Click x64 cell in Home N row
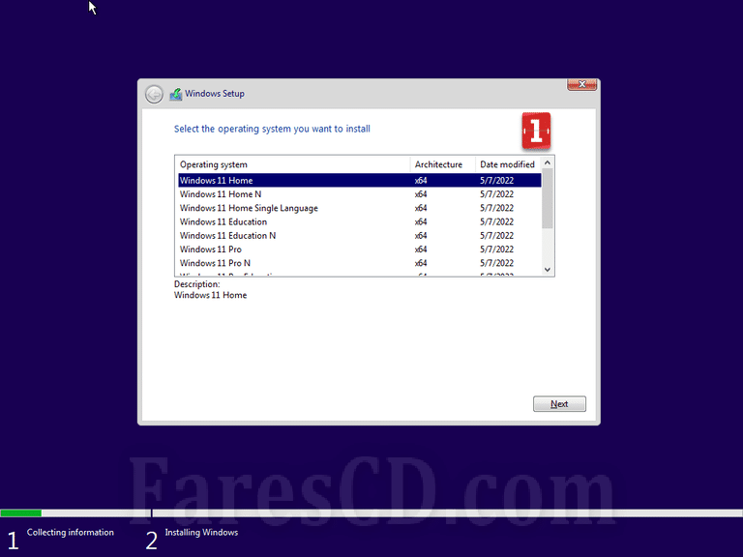 [x=421, y=194]
